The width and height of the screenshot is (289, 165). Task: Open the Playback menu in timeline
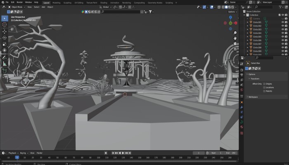(x=12, y=153)
